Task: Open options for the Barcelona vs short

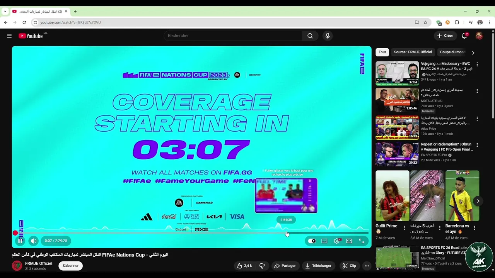Action: click(475, 228)
